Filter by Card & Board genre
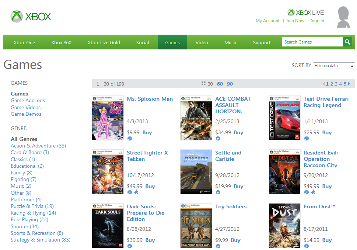Viewport: 357px width, 250px height. (30, 152)
